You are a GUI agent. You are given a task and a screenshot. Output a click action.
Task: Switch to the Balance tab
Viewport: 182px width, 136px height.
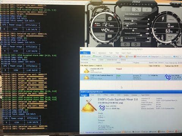click(x=123, y=60)
